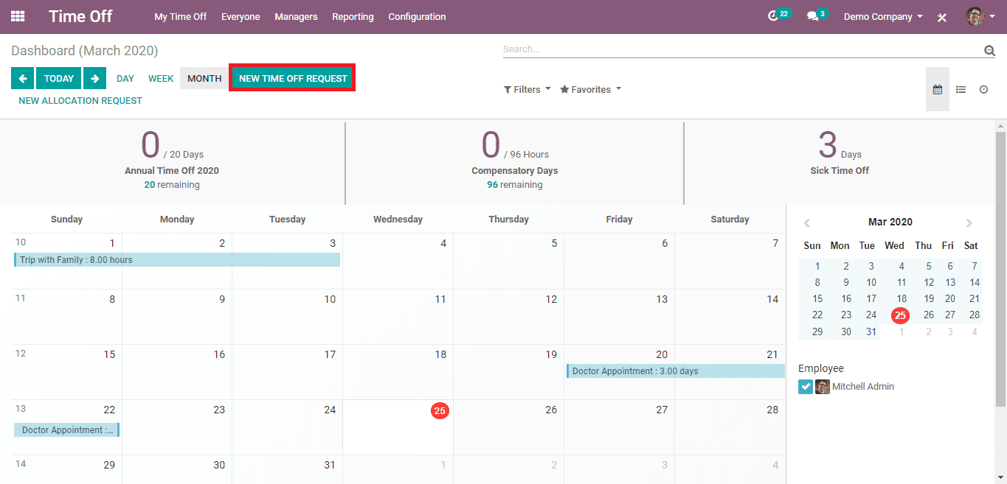
Task: Mini calendar previous month chevron
Action: click(x=807, y=222)
